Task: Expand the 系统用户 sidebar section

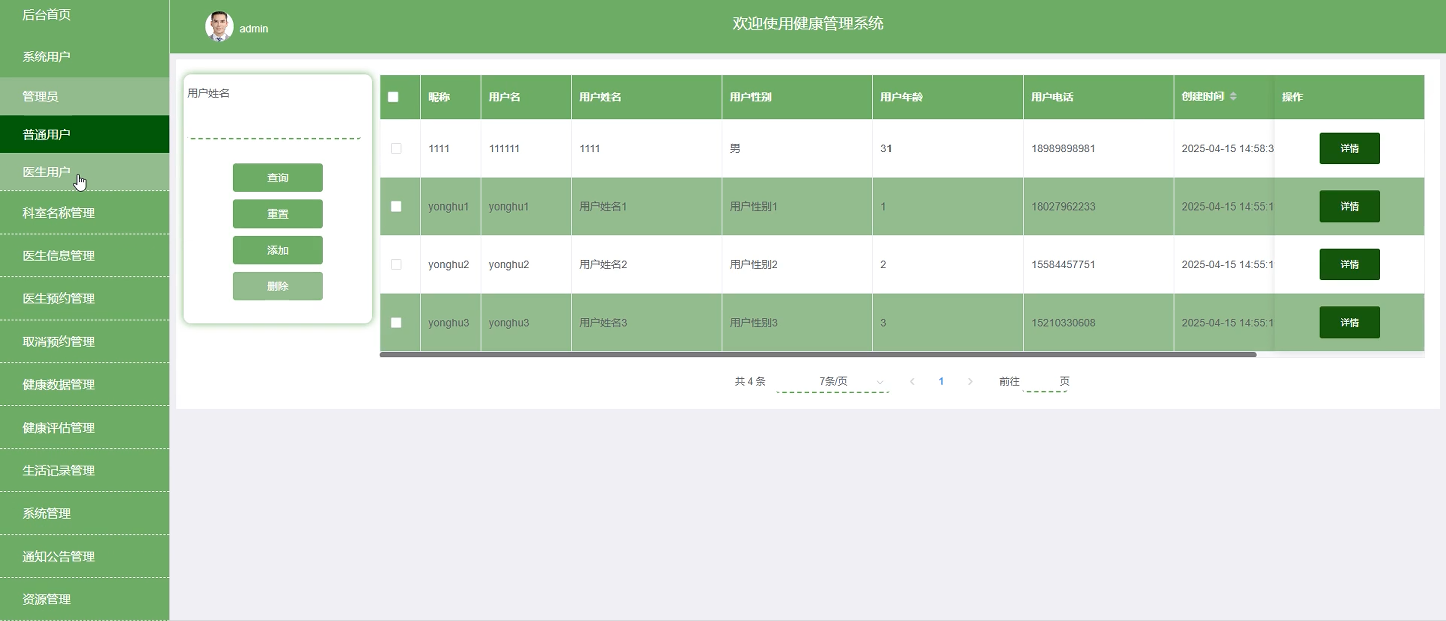Action: (x=46, y=57)
